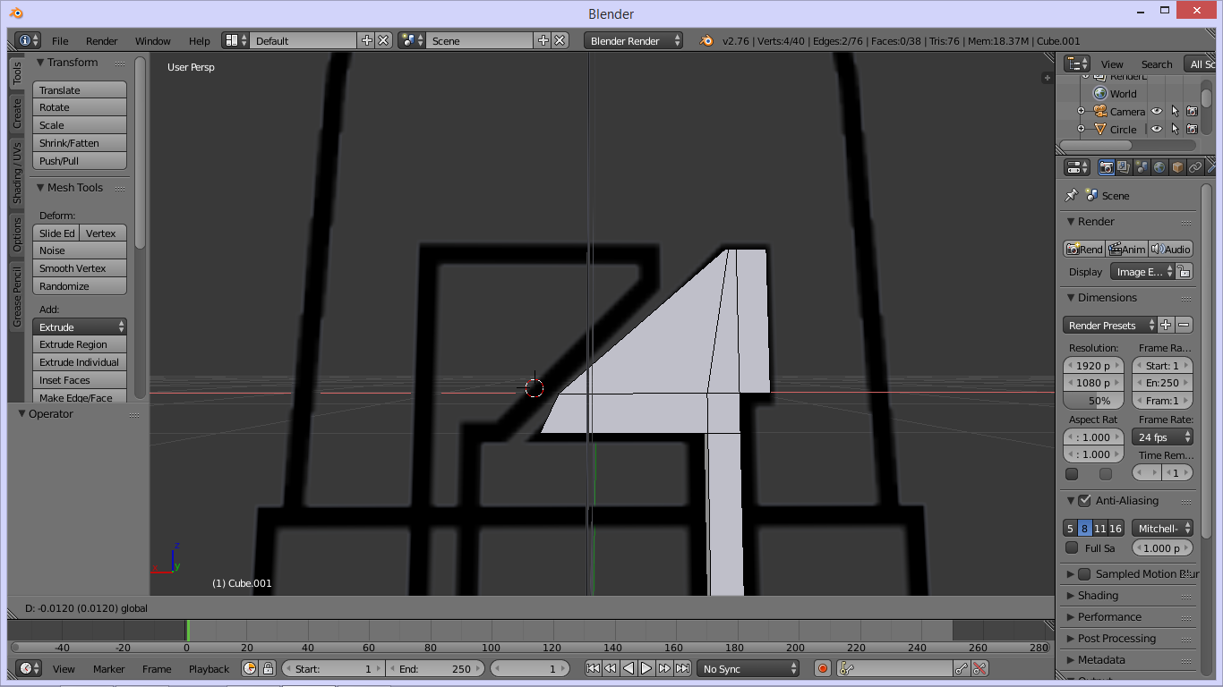Click the Camera object icon in outliner
The image size is (1223, 687).
[1100, 111]
